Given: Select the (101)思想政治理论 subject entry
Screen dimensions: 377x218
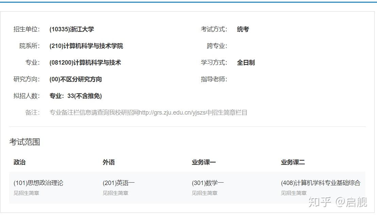Looking at the screenshot, I should click(x=38, y=183).
